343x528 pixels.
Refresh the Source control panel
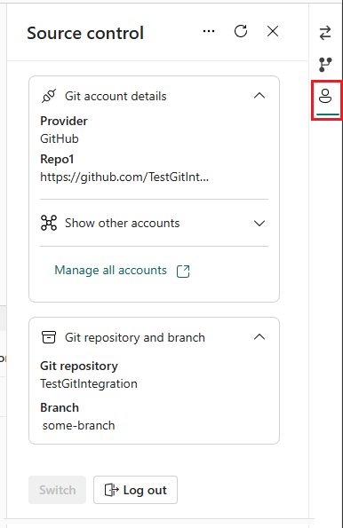coord(241,31)
